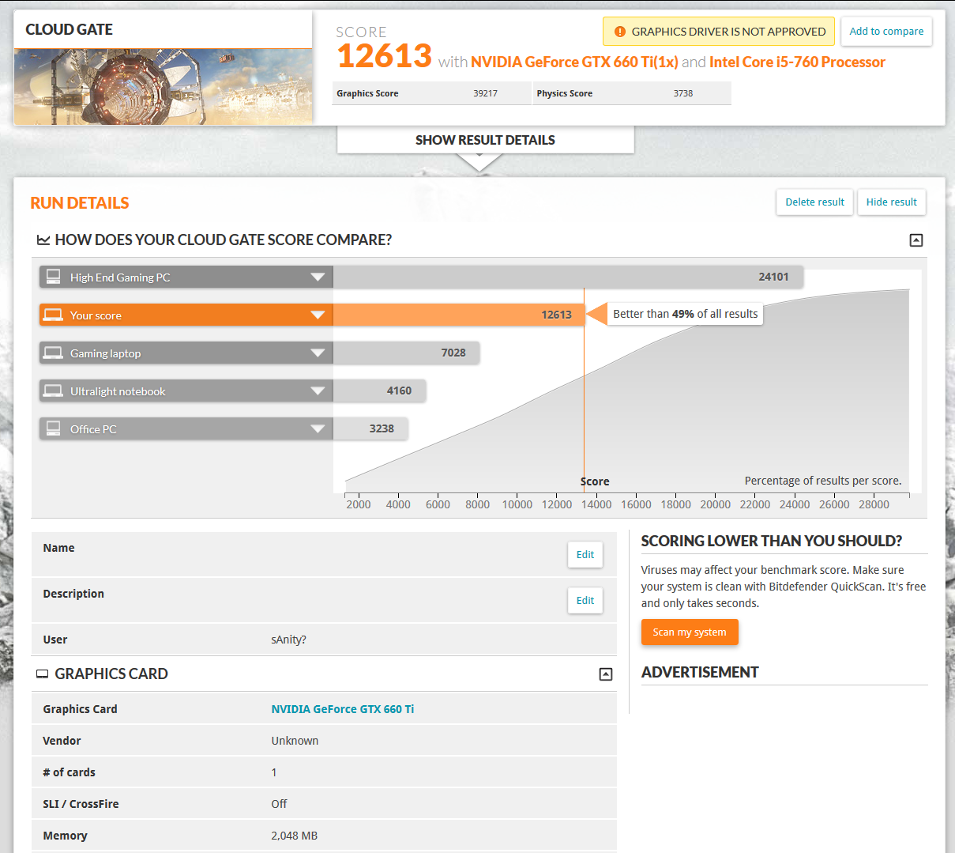Click the chart icon beside score compare heading
This screenshot has width=955, height=853.
43,240
